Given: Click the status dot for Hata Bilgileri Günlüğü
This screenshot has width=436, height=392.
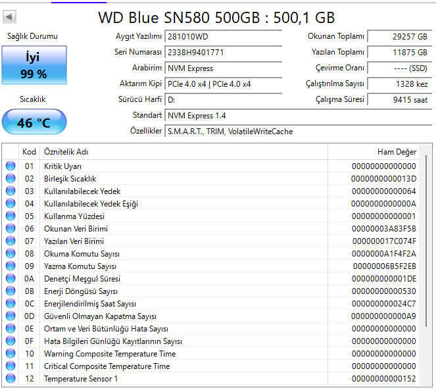Looking at the screenshot, I should point(11,341).
